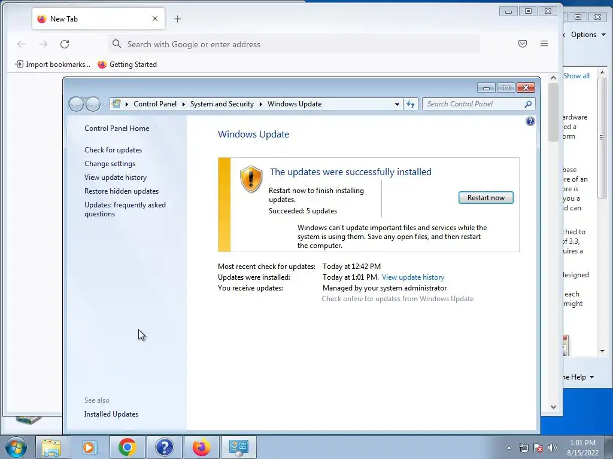Click the network tray icon

(523, 448)
